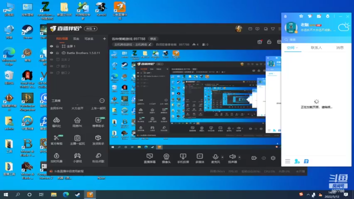Click the 修改 button beside the room title
The image size is (354, 199).
[x=153, y=39]
